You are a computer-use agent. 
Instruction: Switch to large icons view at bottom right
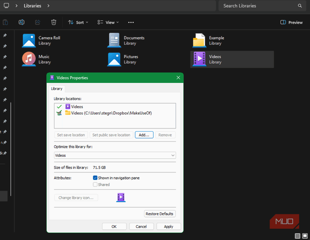[305, 236]
